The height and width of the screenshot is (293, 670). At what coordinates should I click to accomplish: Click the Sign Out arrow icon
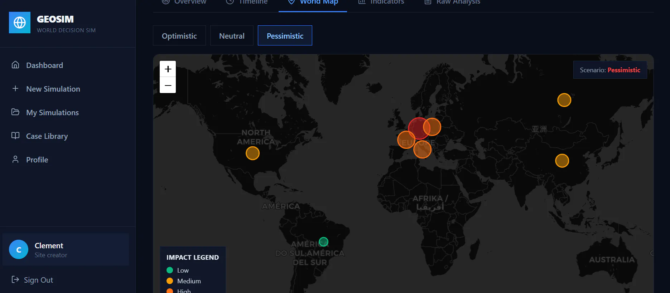pyautogui.click(x=15, y=279)
